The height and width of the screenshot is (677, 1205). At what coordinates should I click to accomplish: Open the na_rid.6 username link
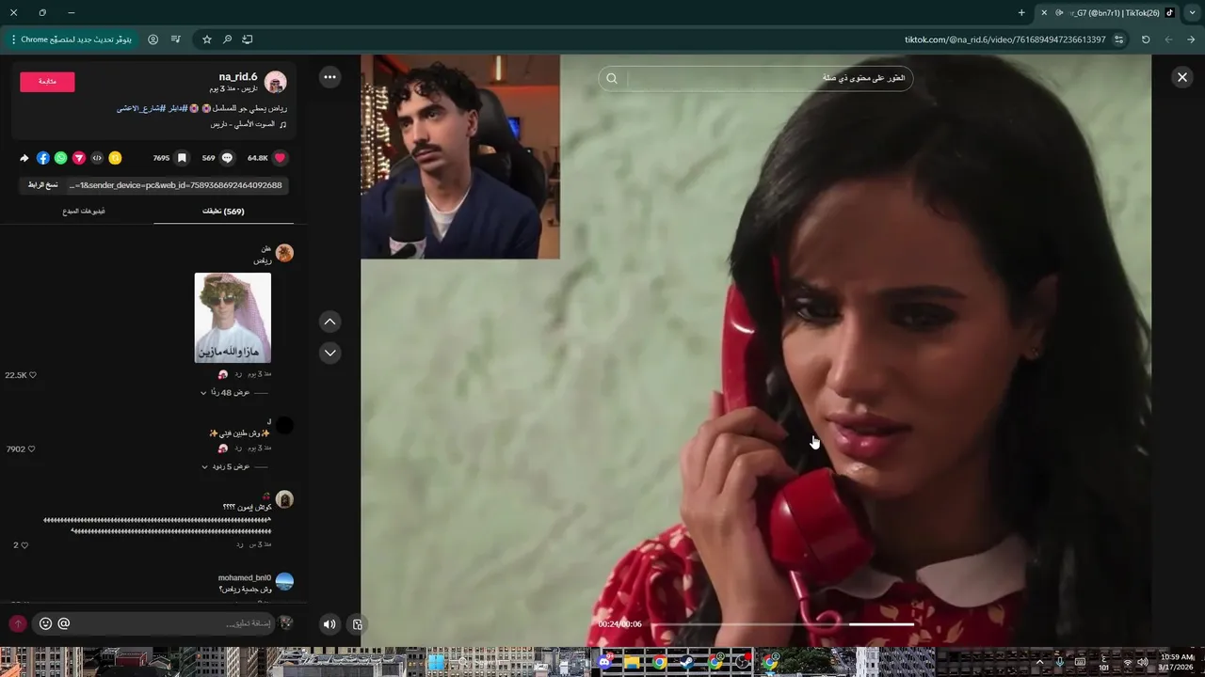(237, 77)
